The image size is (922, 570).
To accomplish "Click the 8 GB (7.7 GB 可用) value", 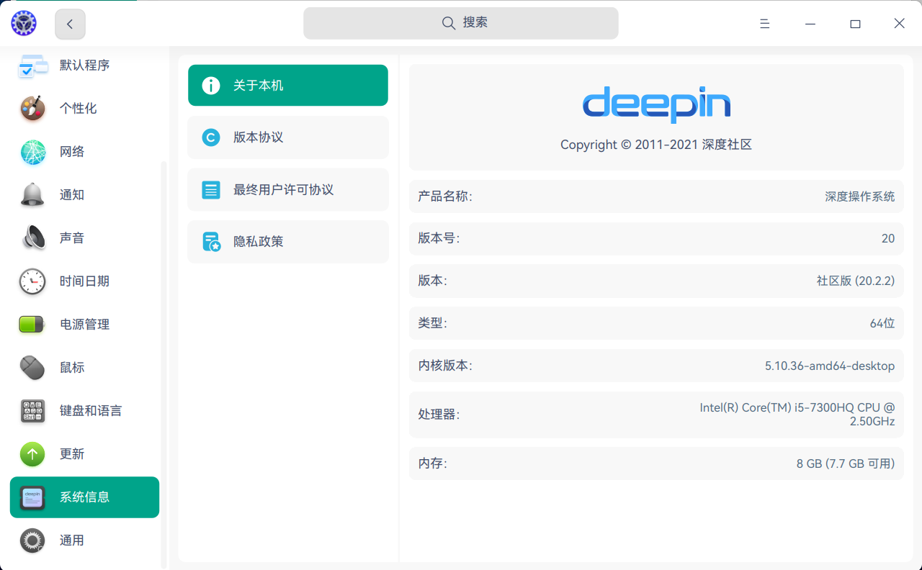I will 846,463.
